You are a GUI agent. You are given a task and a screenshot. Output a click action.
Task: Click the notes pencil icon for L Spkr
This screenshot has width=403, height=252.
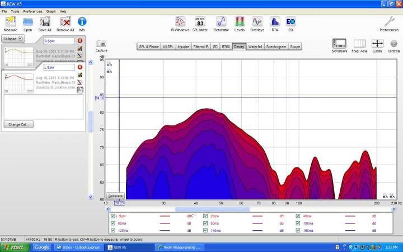(x=80, y=82)
